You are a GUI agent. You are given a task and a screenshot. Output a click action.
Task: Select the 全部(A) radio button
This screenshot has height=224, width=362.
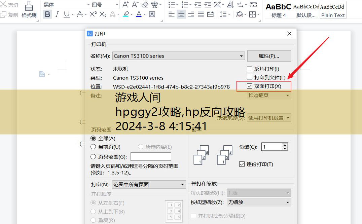[93, 139]
